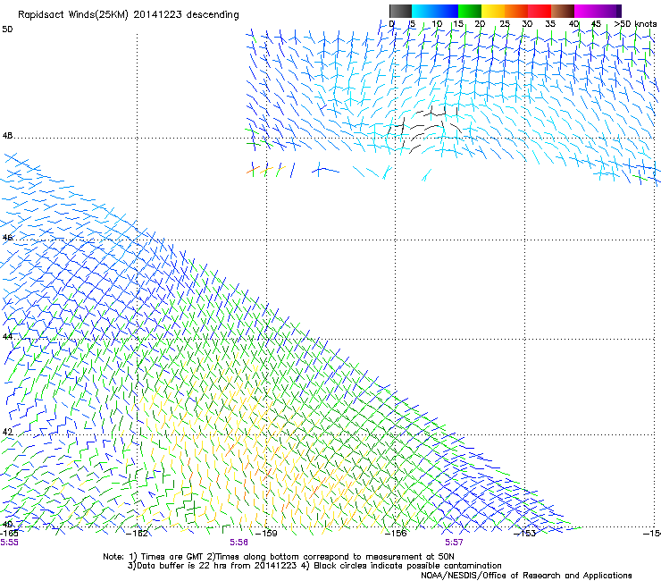Click the purple time label '5:58'
The image size is (661, 581).
[238, 543]
